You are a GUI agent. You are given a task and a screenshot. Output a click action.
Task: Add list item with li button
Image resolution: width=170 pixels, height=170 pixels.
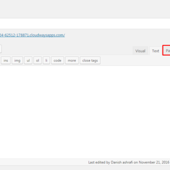click(46, 60)
